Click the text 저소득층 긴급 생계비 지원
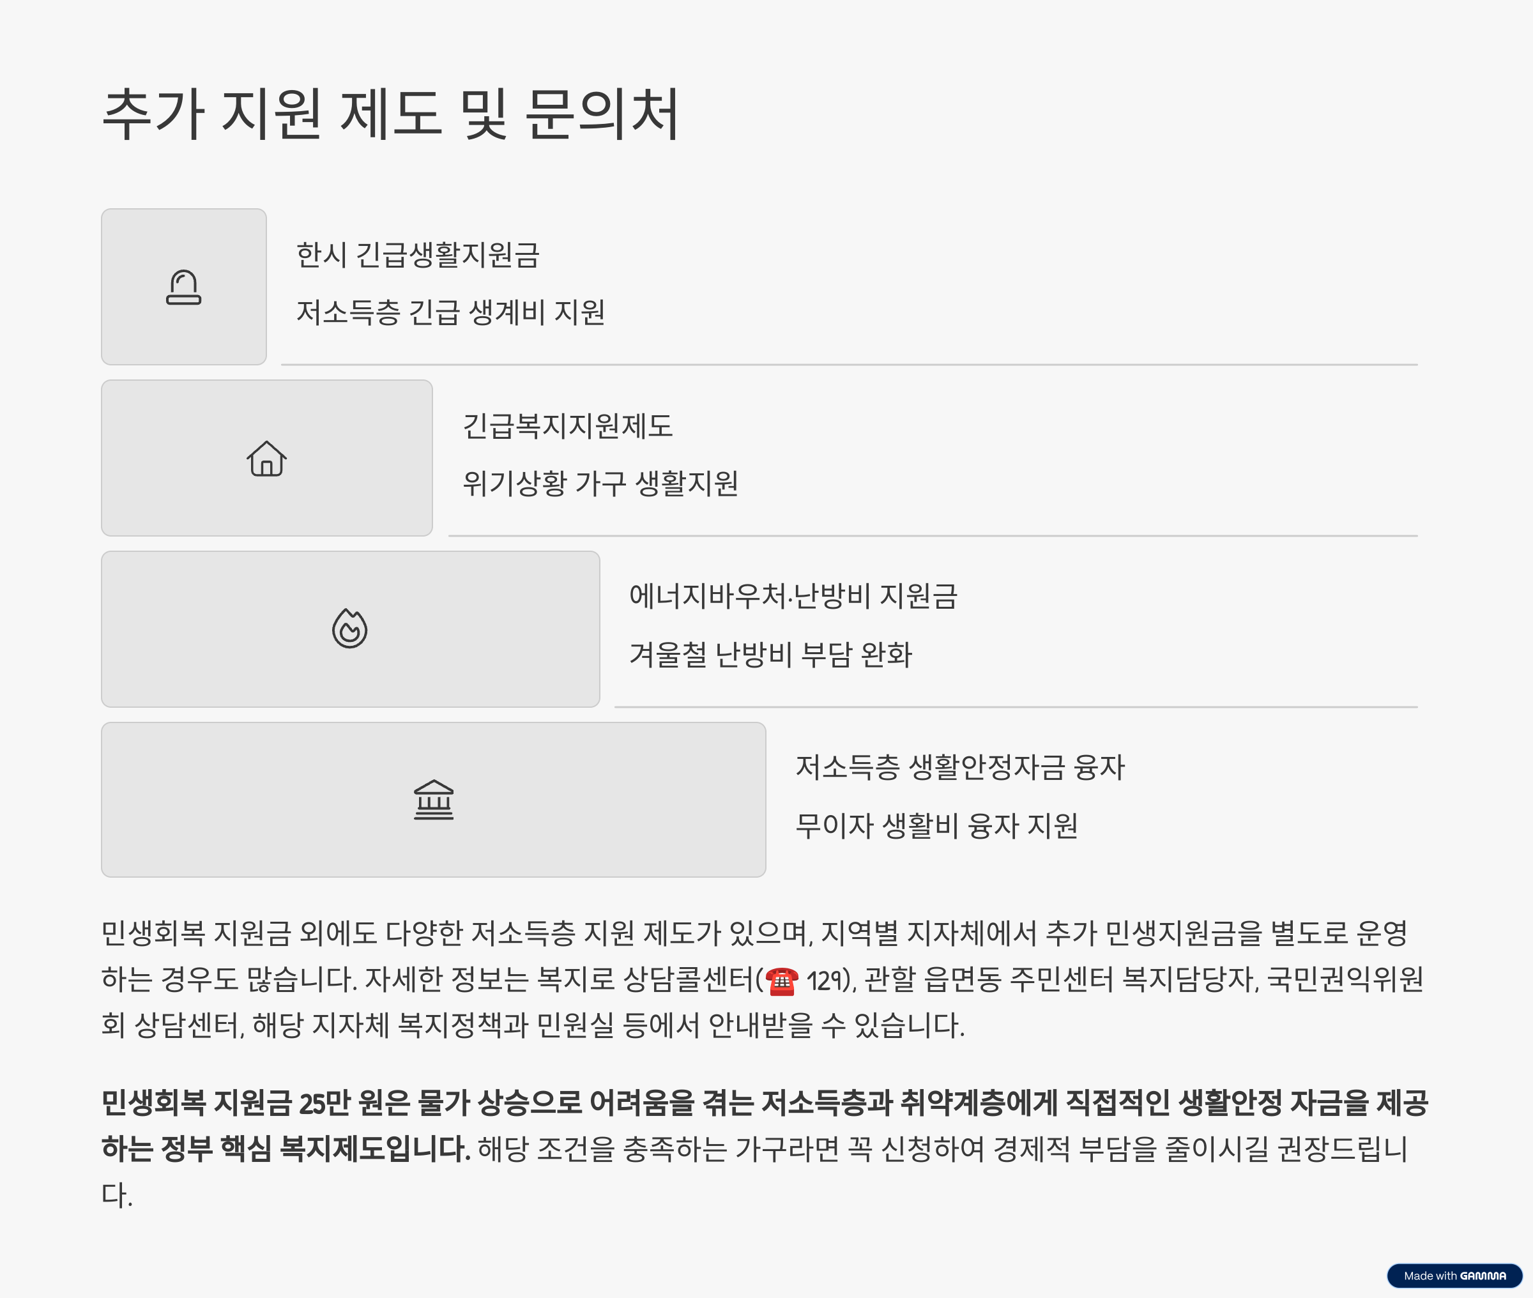The image size is (1533, 1298). (450, 312)
